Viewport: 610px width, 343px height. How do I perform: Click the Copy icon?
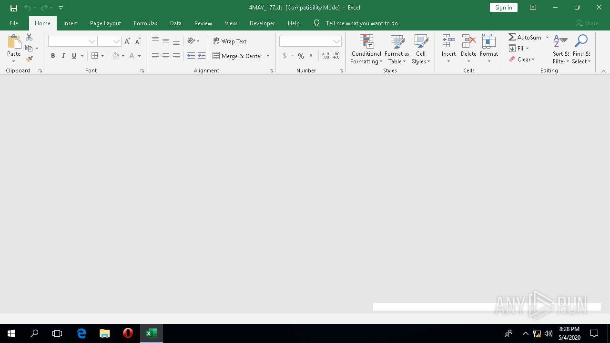coord(29,48)
